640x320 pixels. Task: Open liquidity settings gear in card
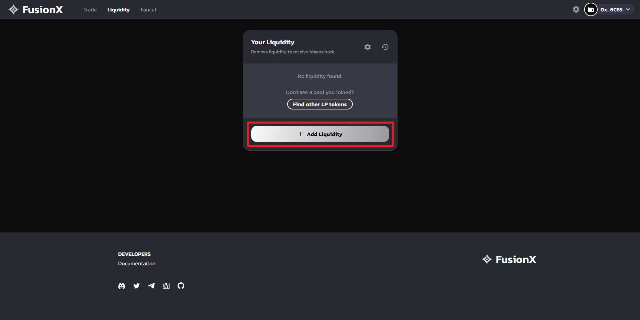[367, 47]
